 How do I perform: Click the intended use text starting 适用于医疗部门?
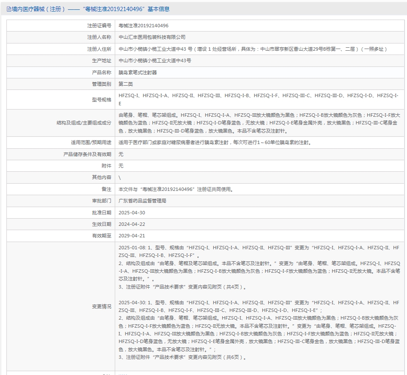215,142
